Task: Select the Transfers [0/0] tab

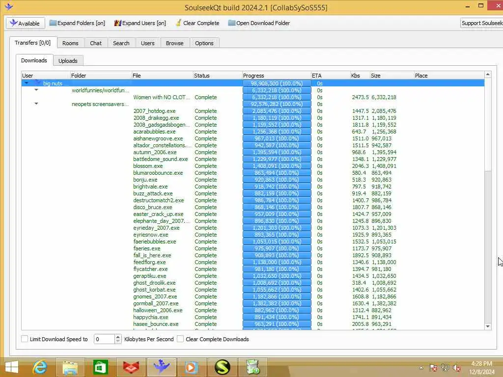Action: click(x=33, y=43)
